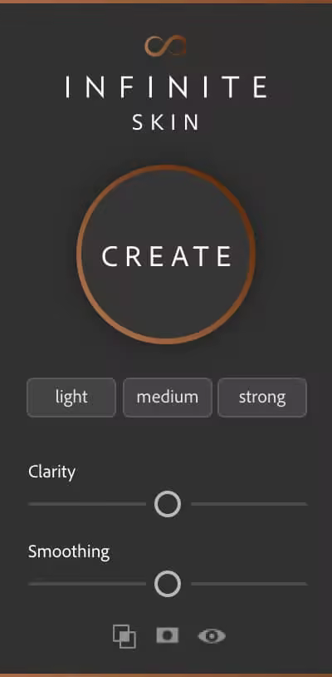Click the left side of the Clarity track
332x677 pixels.
tap(87, 504)
